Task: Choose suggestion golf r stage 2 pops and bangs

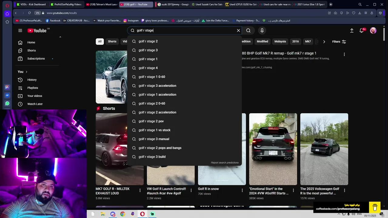Action: (x=184, y=148)
